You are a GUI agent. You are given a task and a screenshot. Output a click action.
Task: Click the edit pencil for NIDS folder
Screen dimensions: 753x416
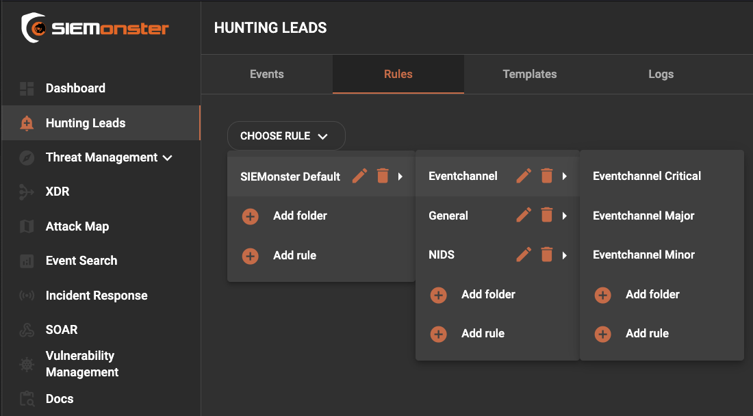[524, 255]
